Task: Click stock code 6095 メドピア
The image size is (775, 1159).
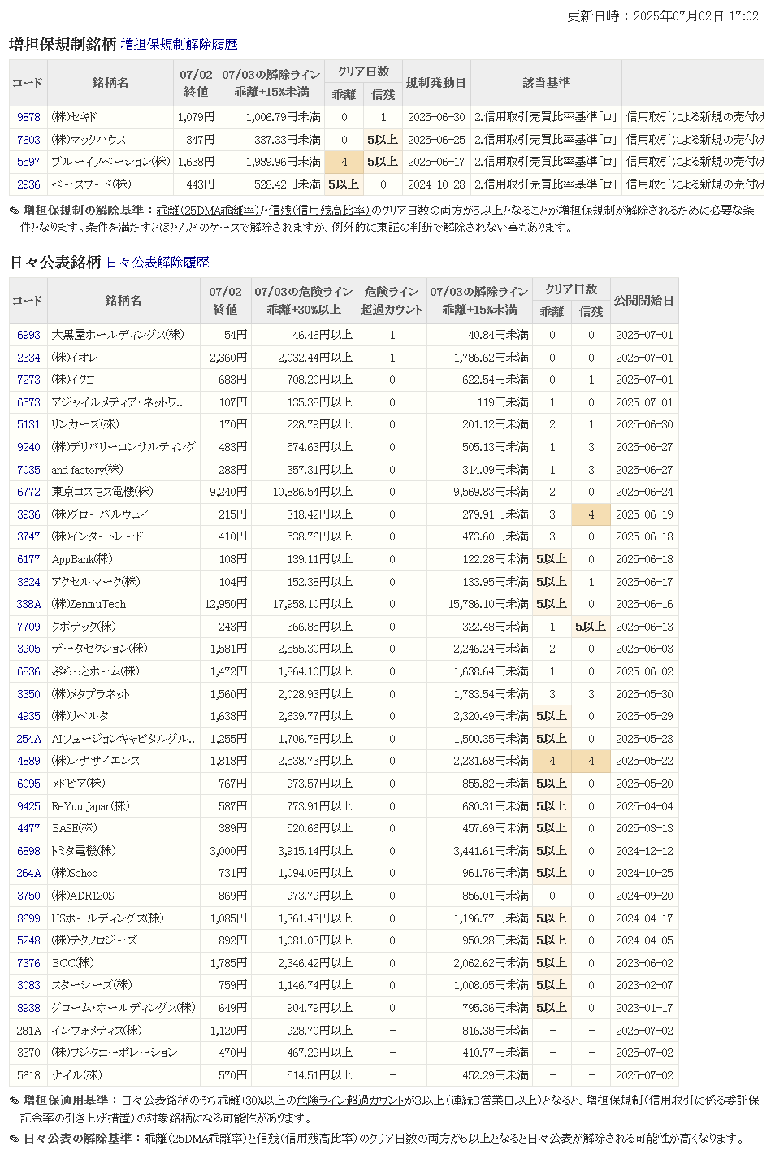Action: 28,784
